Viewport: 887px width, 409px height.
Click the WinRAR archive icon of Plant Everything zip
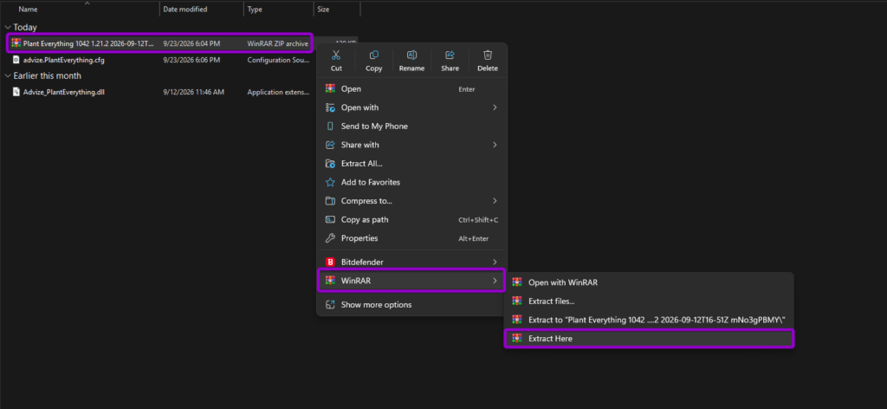(16, 43)
